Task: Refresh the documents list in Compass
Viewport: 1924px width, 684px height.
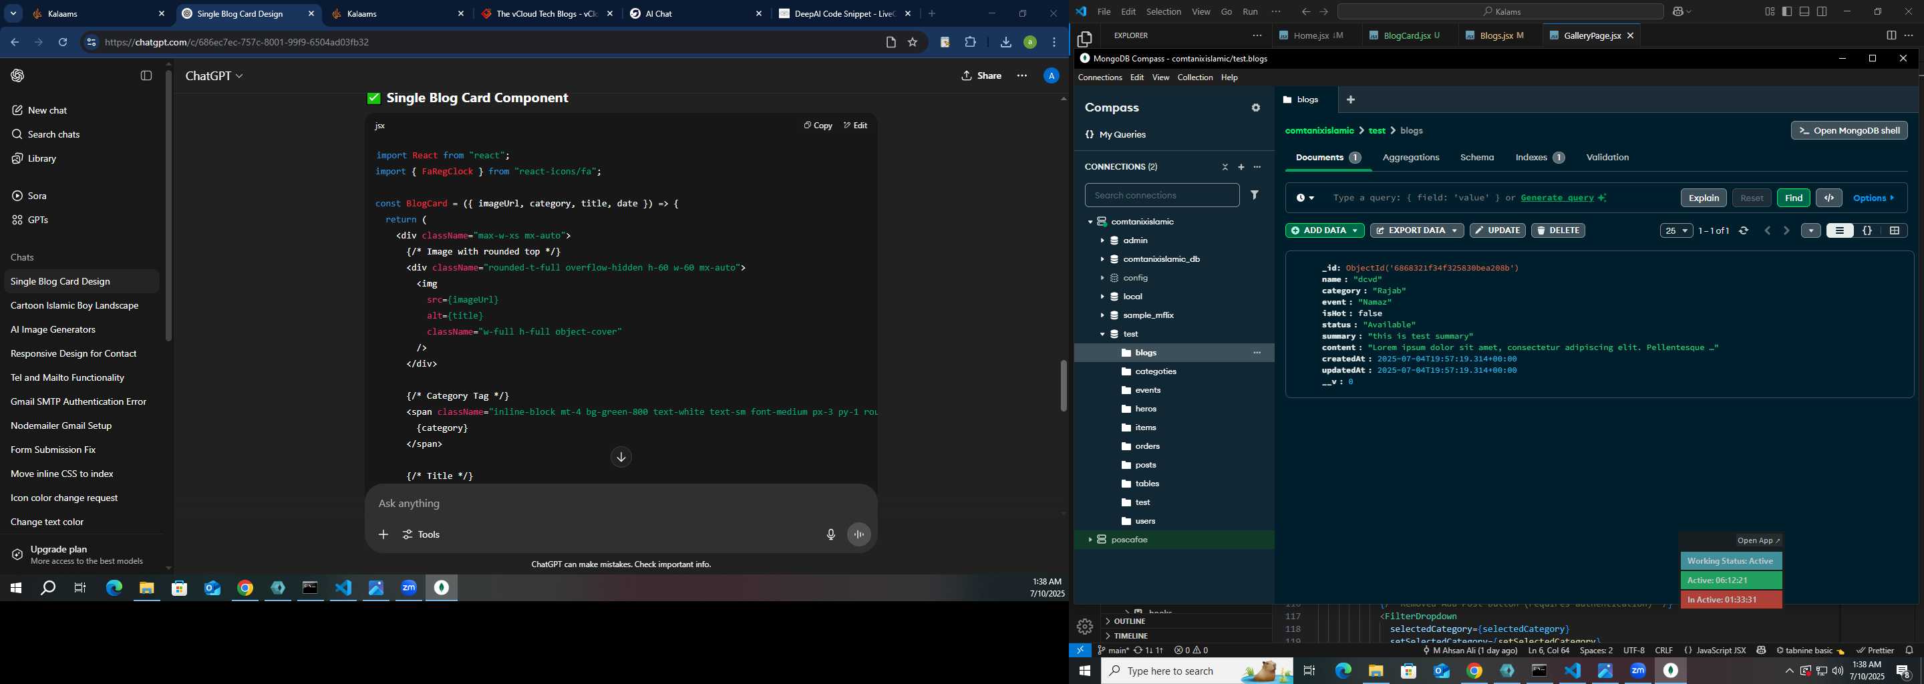Action: (1743, 230)
